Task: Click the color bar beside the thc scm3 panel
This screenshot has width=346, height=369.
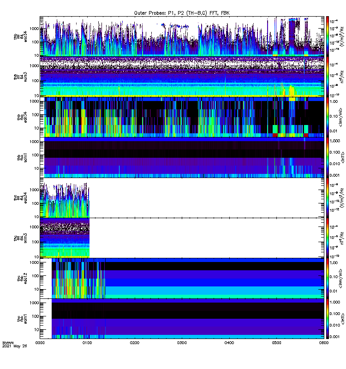Action: coord(328,238)
